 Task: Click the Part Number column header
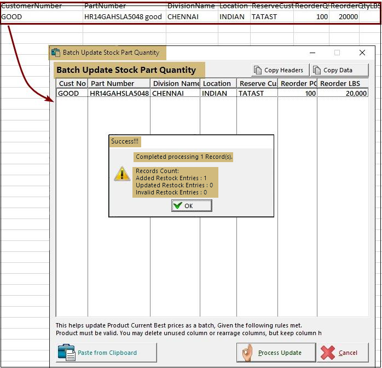tap(119, 83)
